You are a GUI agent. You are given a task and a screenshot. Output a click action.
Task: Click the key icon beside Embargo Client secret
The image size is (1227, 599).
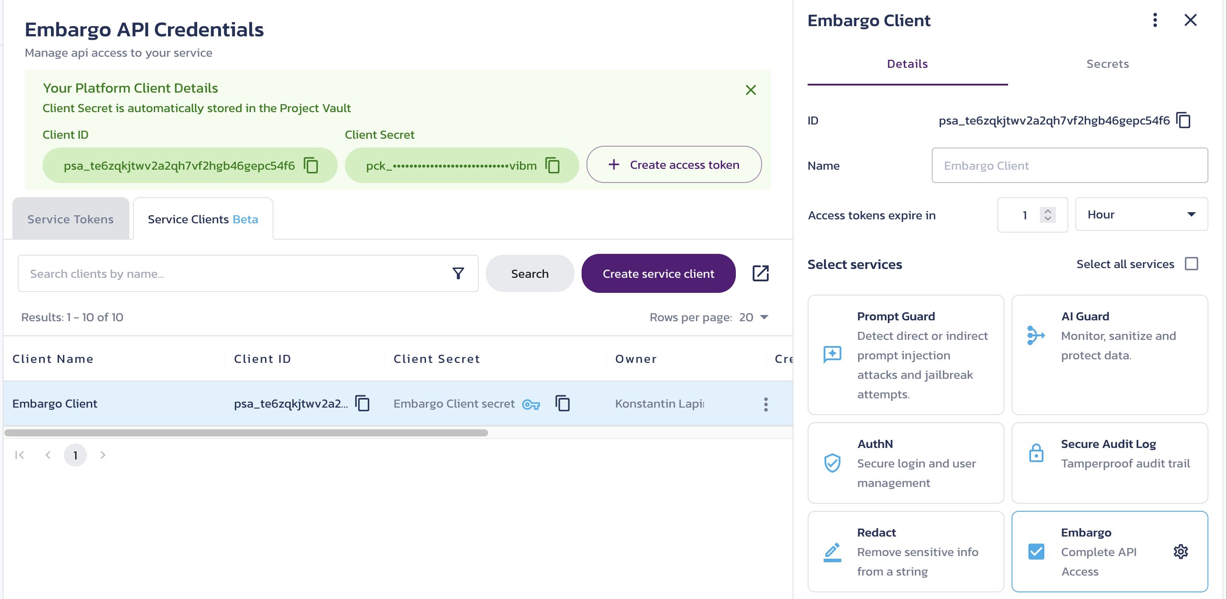click(x=531, y=404)
